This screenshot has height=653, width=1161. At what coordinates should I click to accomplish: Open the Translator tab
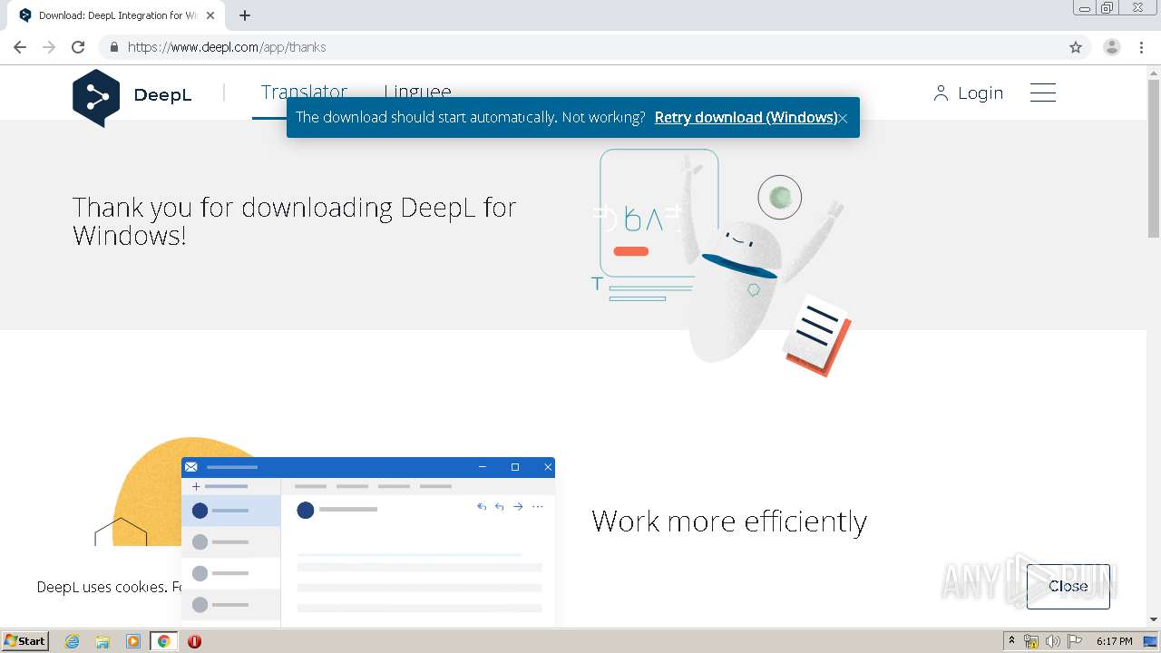pyautogui.click(x=304, y=92)
